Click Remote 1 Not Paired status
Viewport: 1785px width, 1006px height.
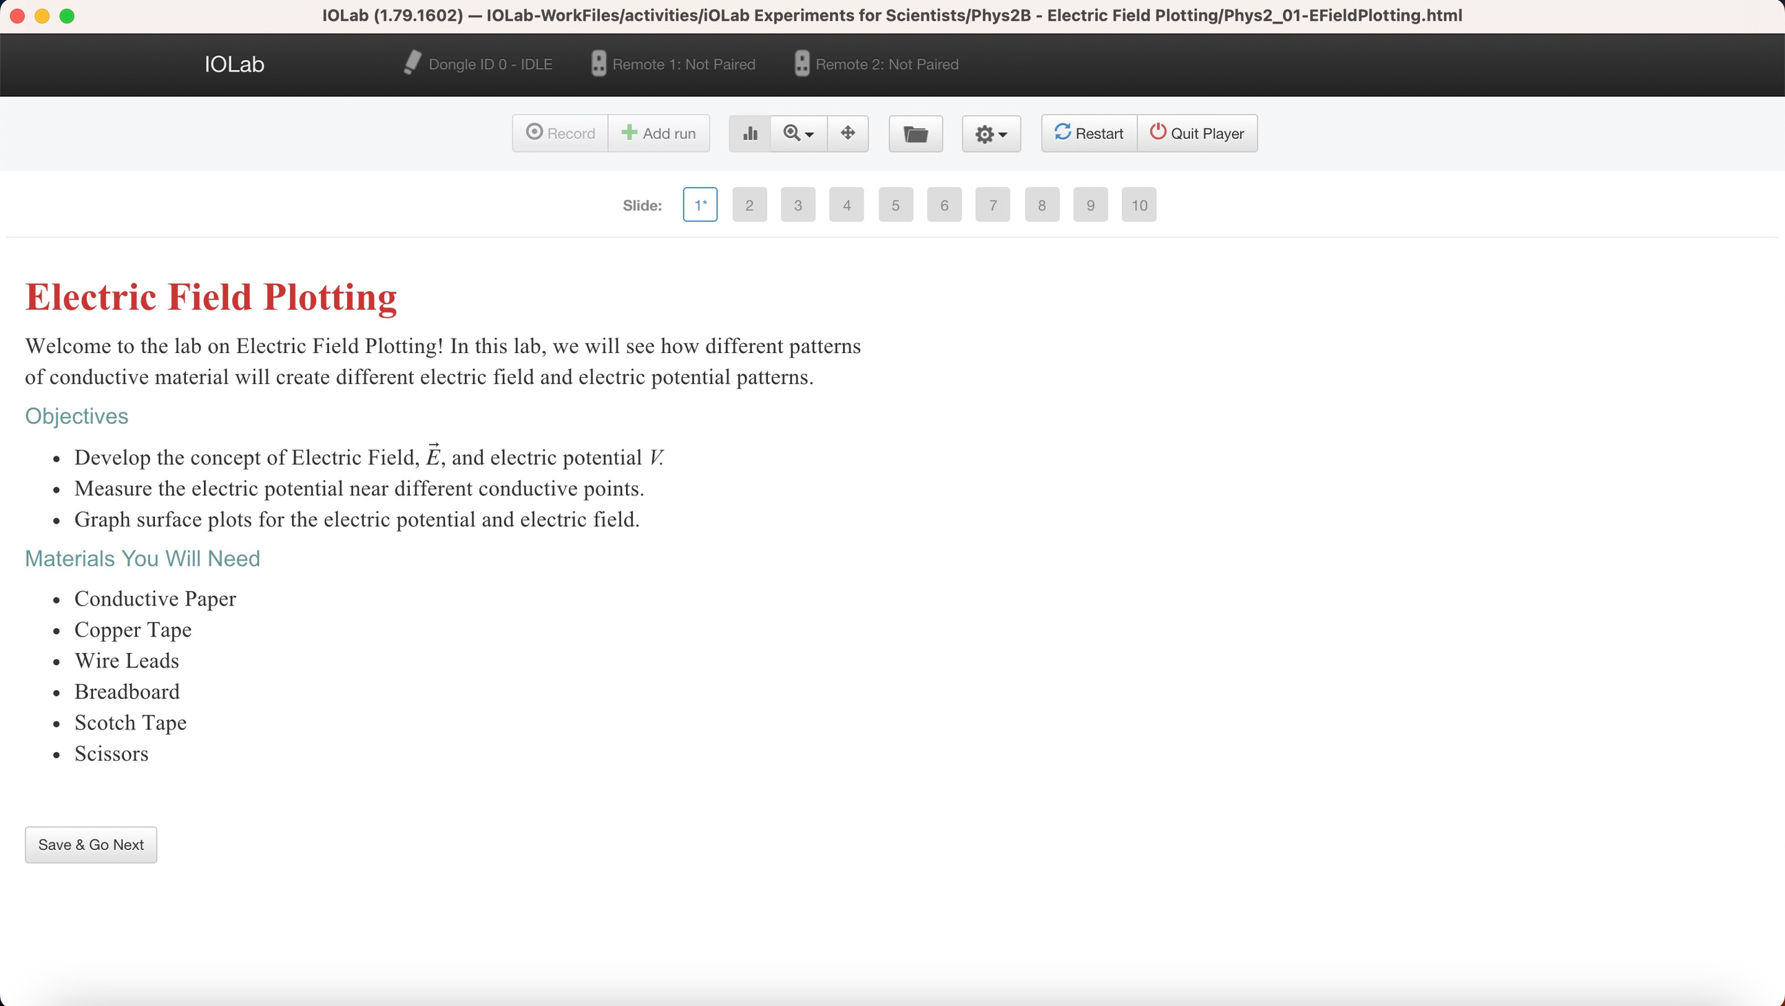(x=674, y=64)
